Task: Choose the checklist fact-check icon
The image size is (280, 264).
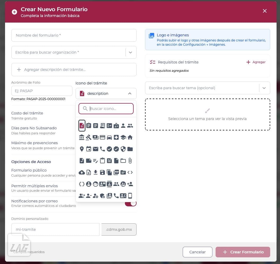Action: (109, 126)
